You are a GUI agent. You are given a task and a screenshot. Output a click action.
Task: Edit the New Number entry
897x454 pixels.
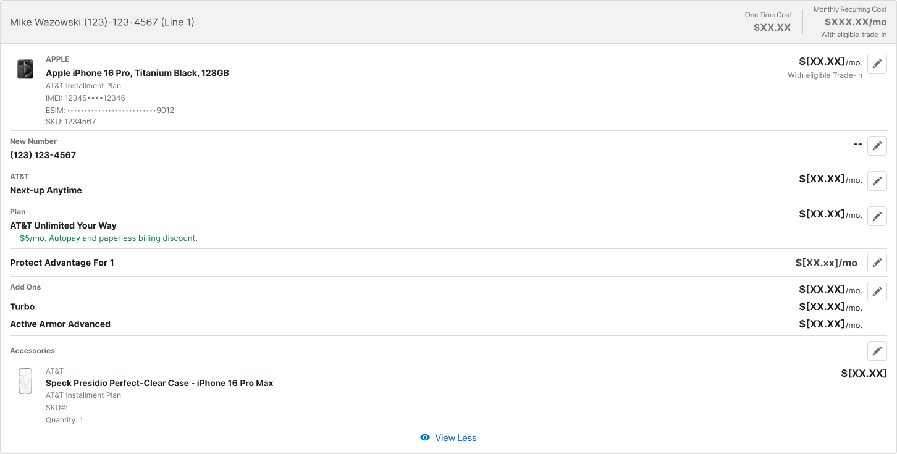coord(877,146)
